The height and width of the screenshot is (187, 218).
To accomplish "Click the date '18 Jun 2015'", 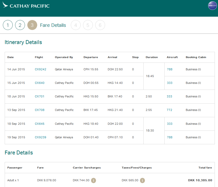I will tap(16, 96).
